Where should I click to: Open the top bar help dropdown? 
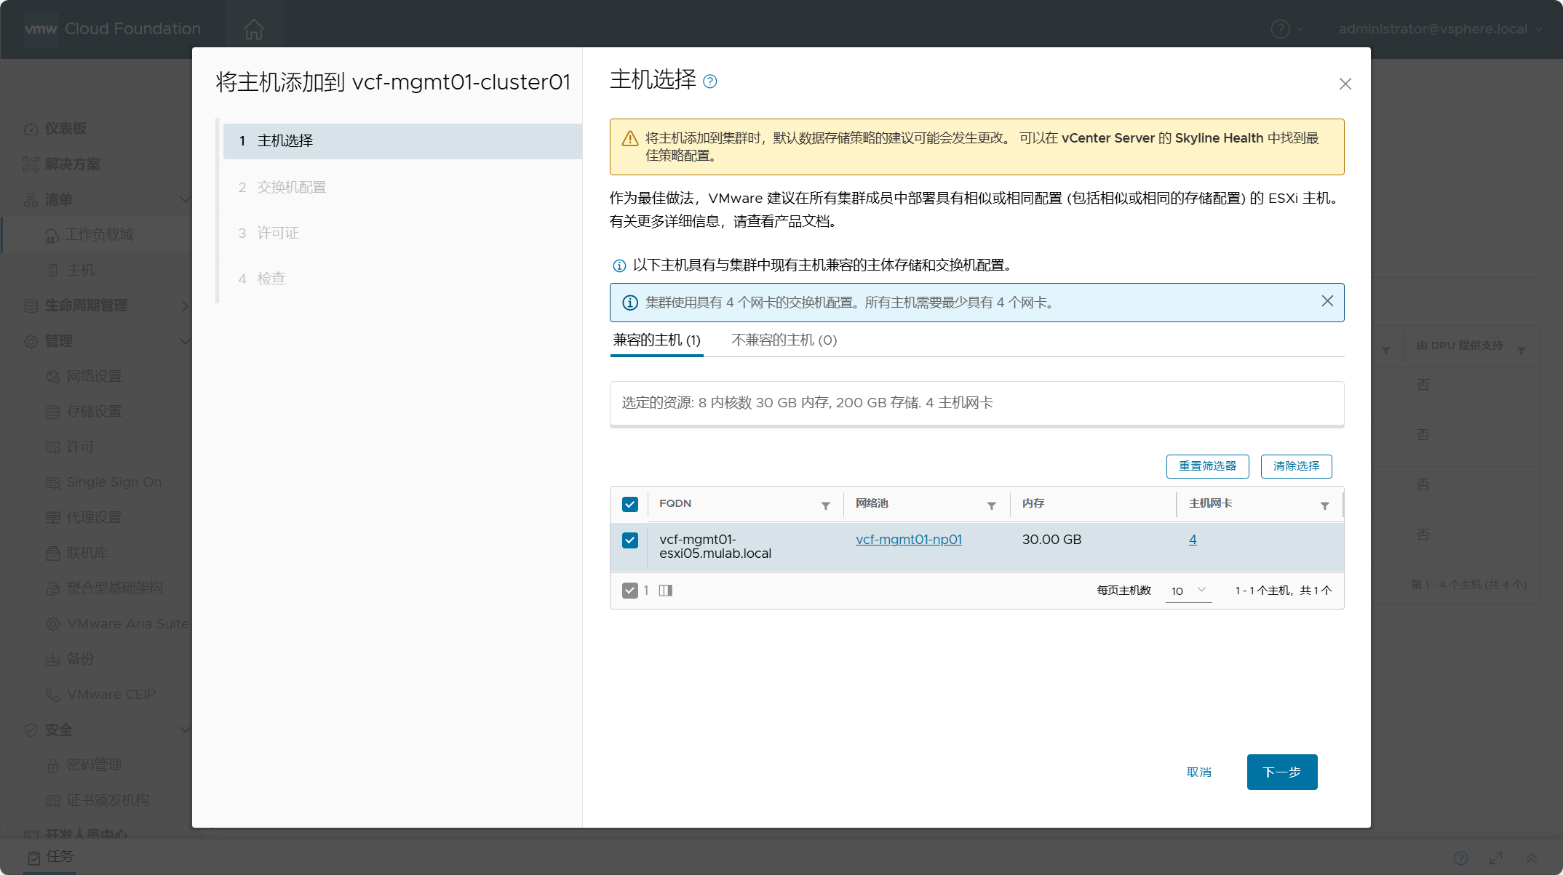[x=1287, y=29]
